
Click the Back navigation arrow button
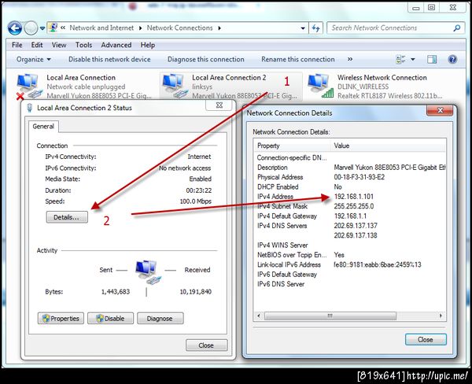tap(15, 28)
